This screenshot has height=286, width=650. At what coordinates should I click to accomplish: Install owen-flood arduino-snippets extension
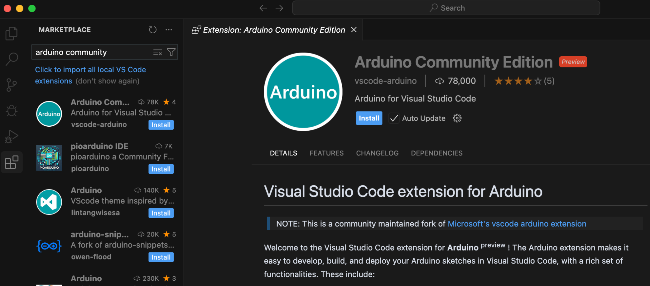[x=161, y=257]
